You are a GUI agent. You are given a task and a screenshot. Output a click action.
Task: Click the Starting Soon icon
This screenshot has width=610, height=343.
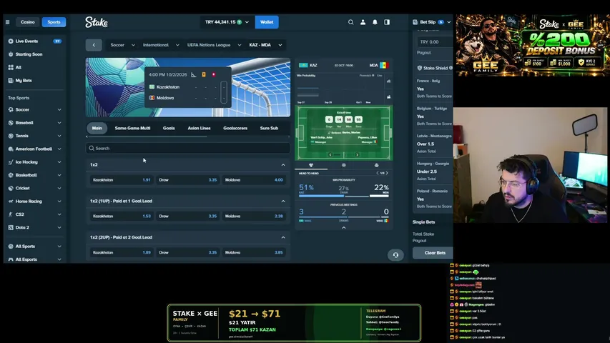tap(11, 54)
